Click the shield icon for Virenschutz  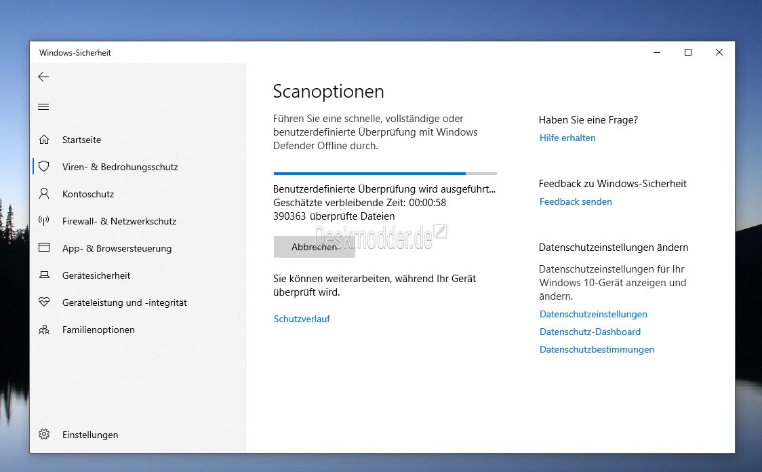(44, 167)
